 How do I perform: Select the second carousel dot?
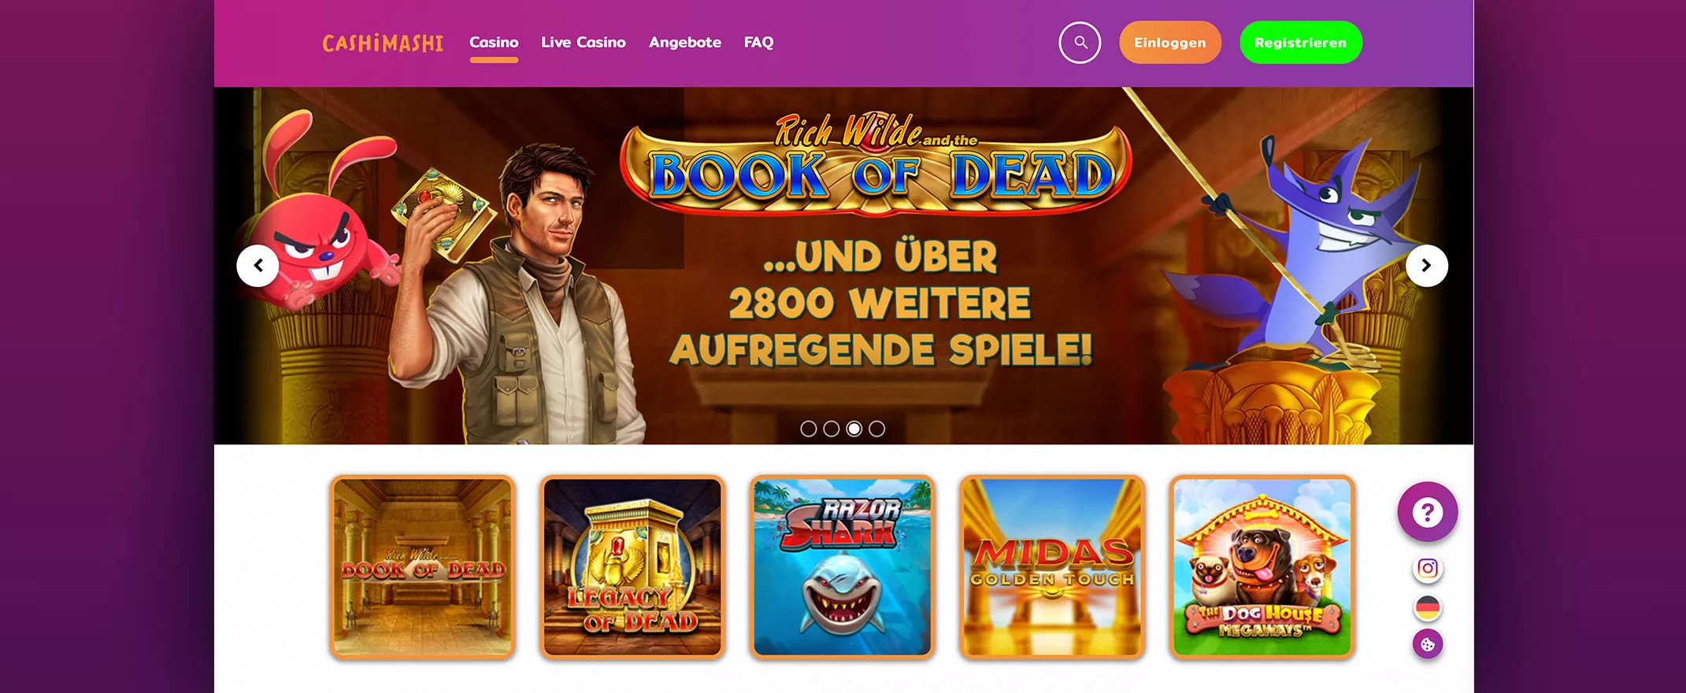[x=831, y=429]
